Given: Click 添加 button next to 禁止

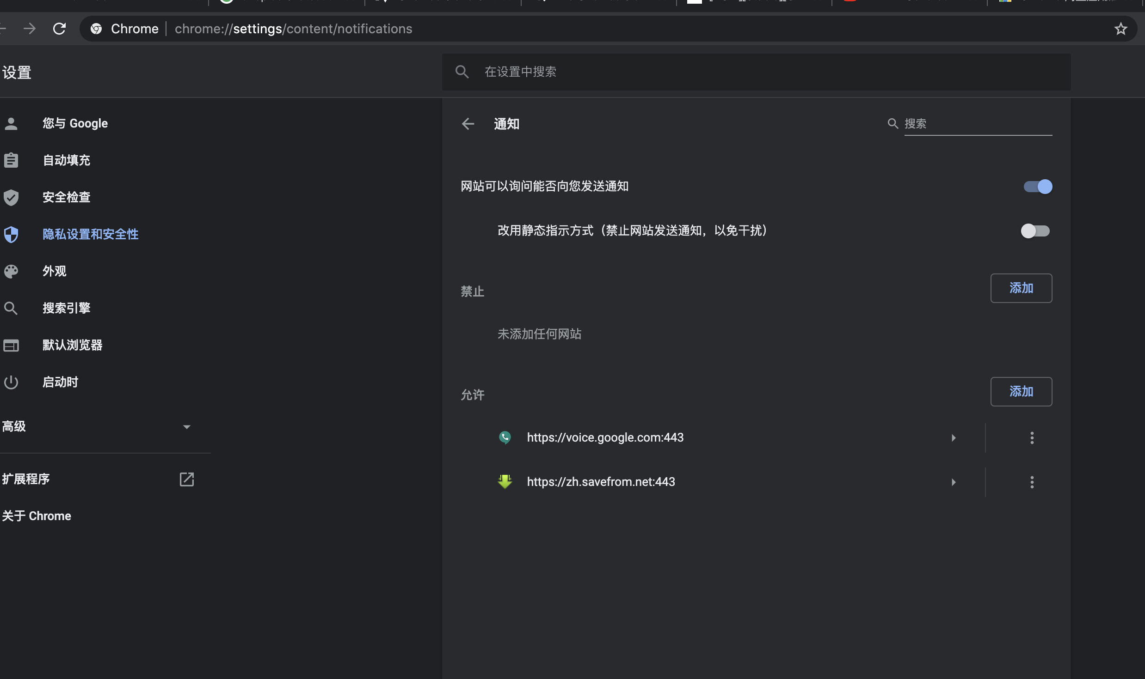Looking at the screenshot, I should 1021,288.
